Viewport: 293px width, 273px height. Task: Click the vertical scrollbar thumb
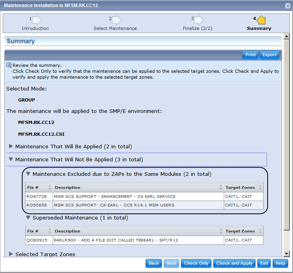tap(286, 135)
